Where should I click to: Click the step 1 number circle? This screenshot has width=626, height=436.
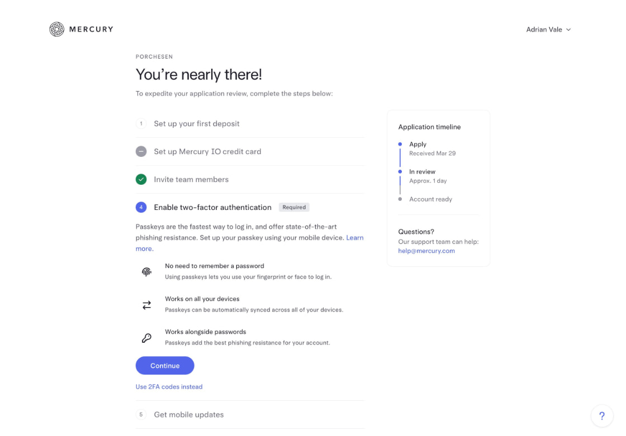click(141, 124)
